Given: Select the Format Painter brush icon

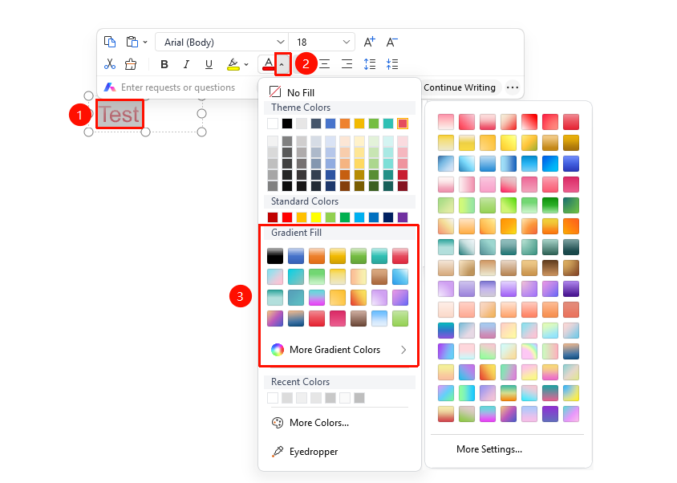Looking at the screenshot, I should pos(131,64).
